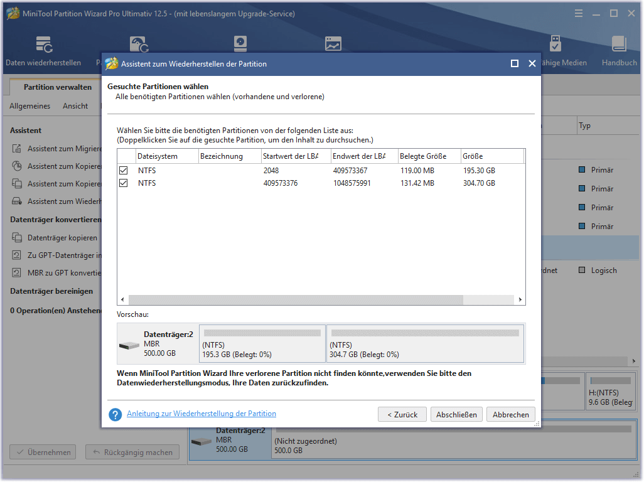Click the Rückgängig machen button
Screen dimensions: 644x482
132,453
